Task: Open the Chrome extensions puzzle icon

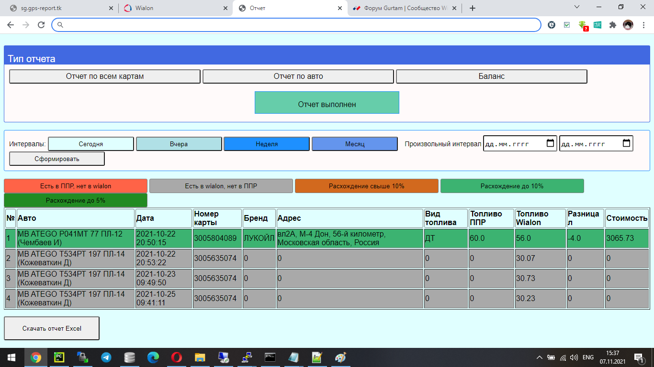Action: click(x=612, y=25)
